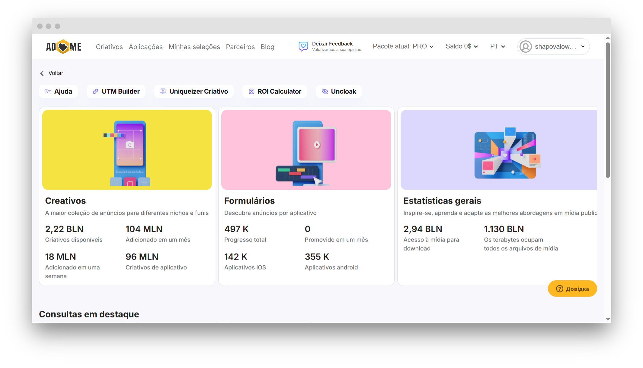643x368 pixels.
Task: Click the AdHeart logo icon
Action: [x=63, y=47]
